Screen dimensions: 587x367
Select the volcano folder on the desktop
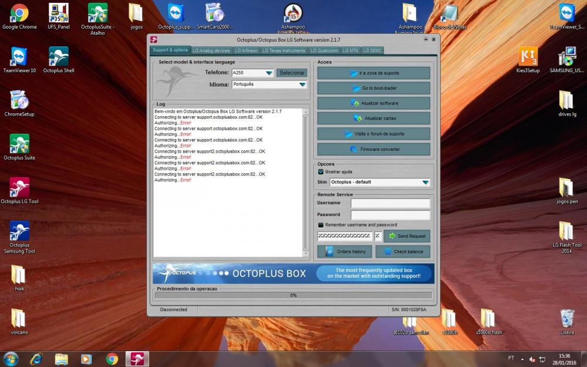coord(19,321)
